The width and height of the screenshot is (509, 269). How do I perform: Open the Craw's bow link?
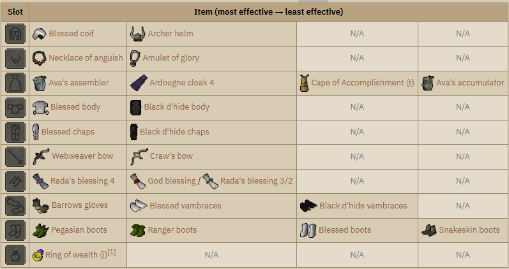tap(171, 156)
